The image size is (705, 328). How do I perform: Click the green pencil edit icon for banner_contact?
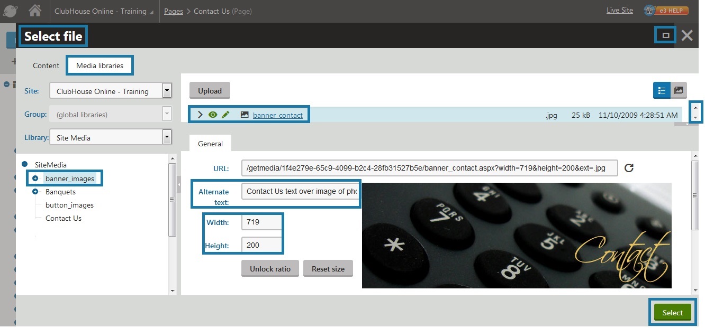tap(225, 115)
